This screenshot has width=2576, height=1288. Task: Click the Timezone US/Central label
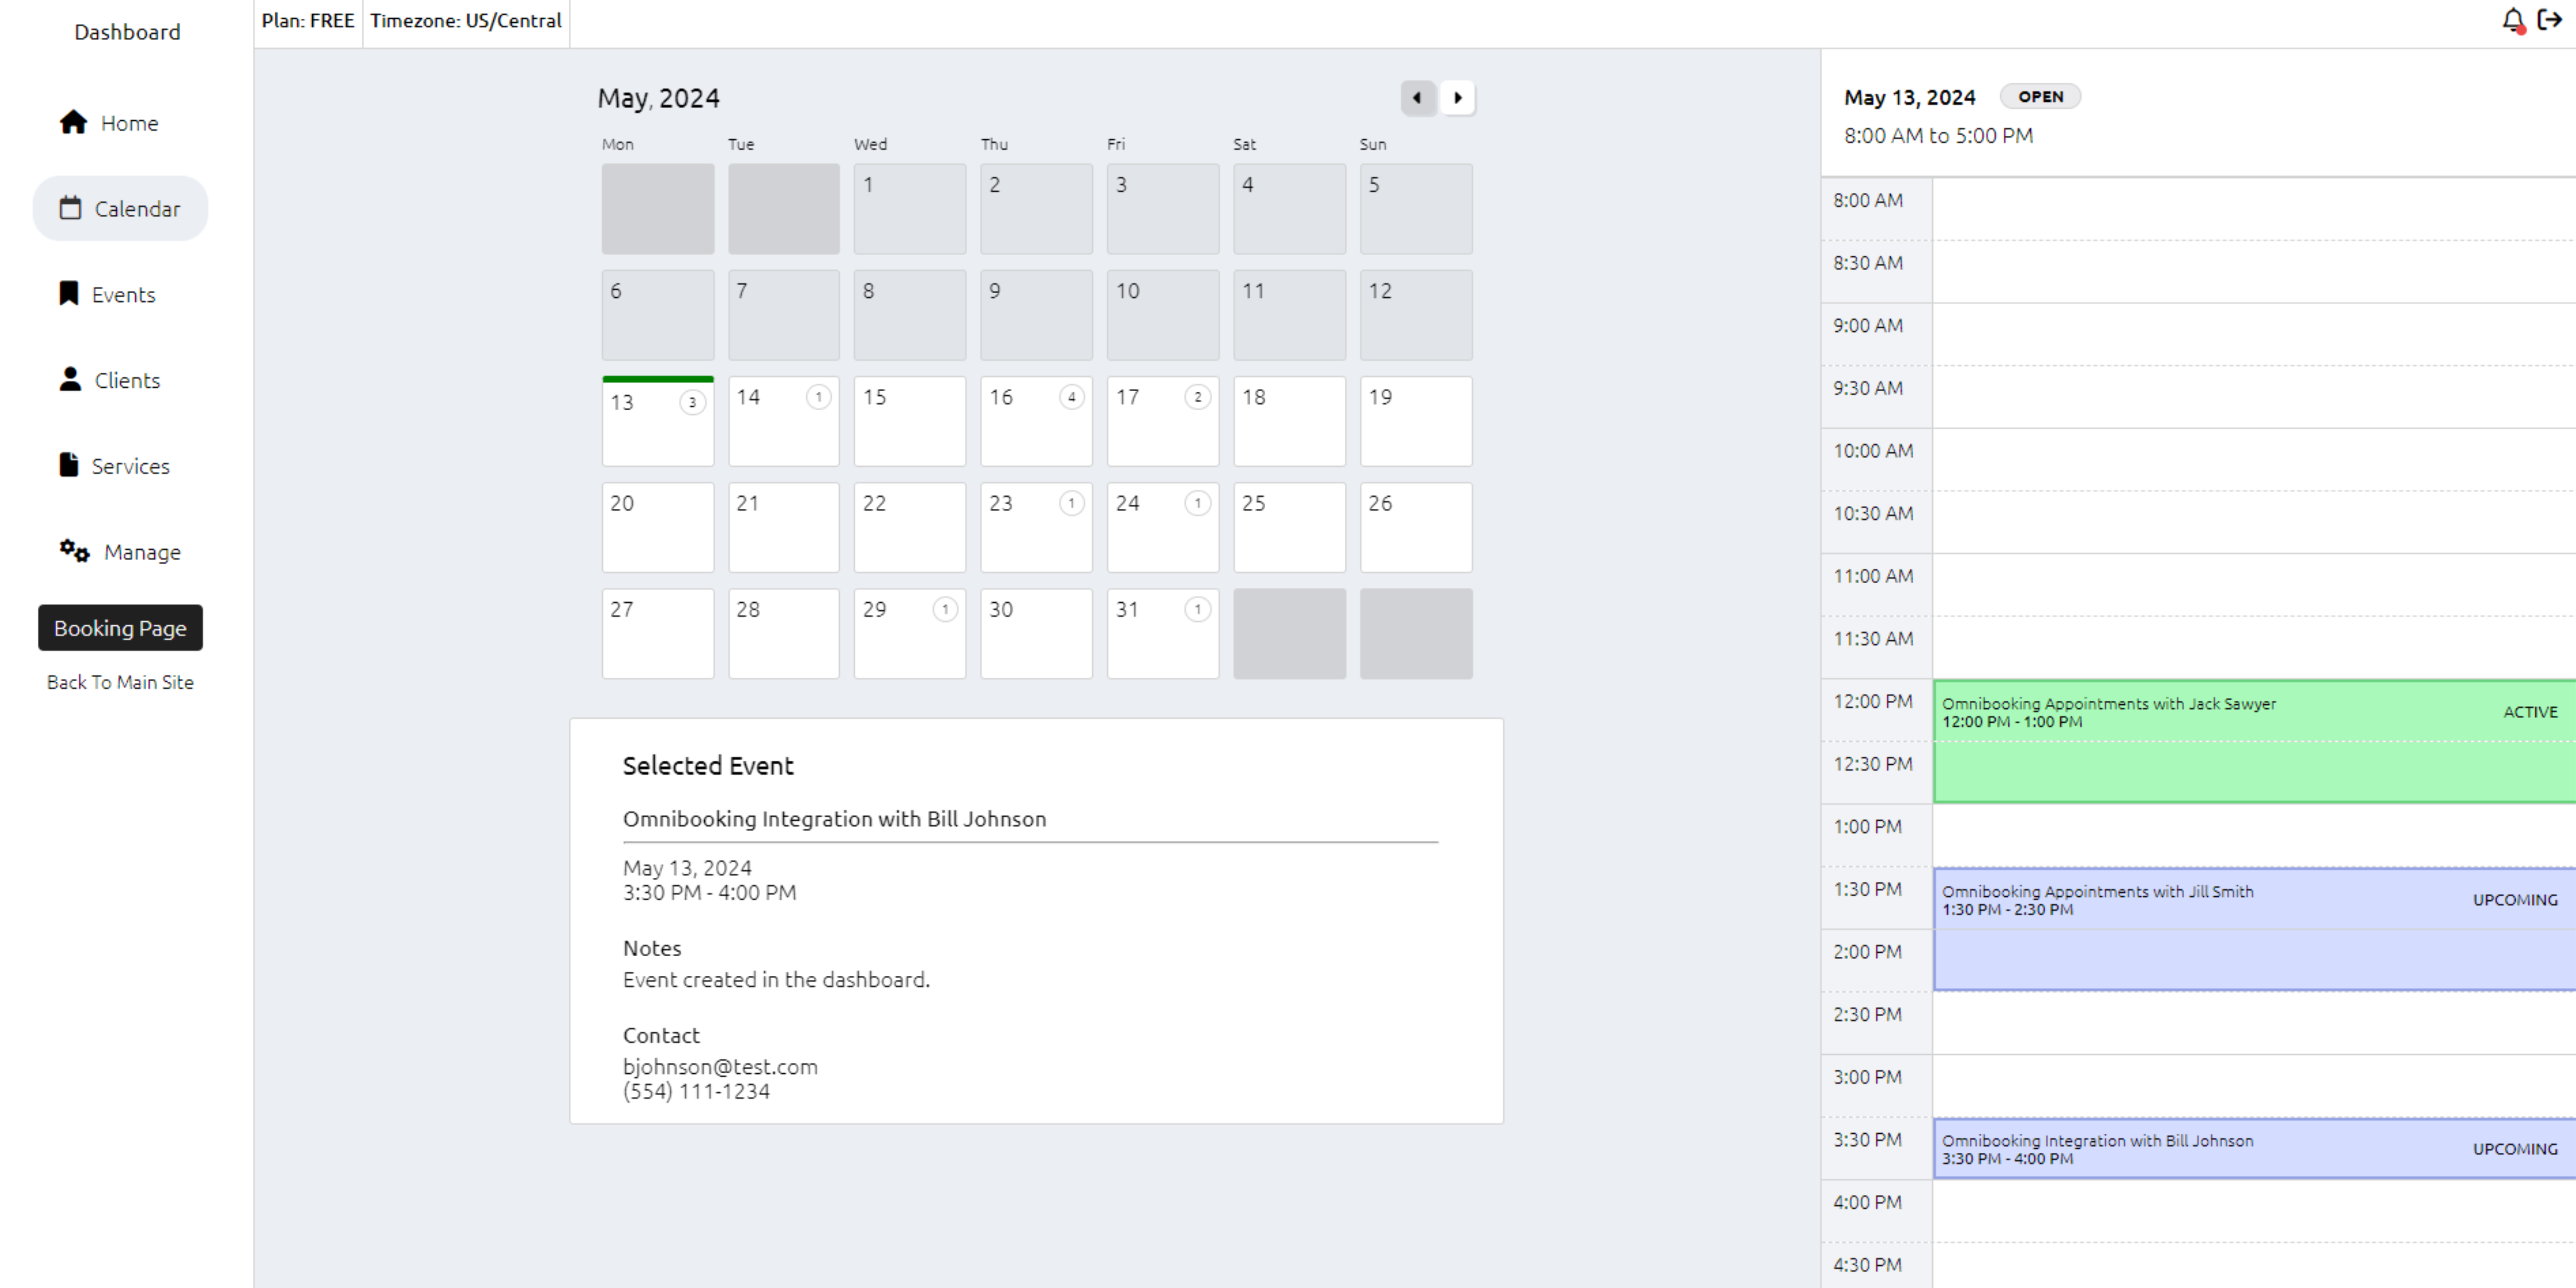[x=466, y=21]
